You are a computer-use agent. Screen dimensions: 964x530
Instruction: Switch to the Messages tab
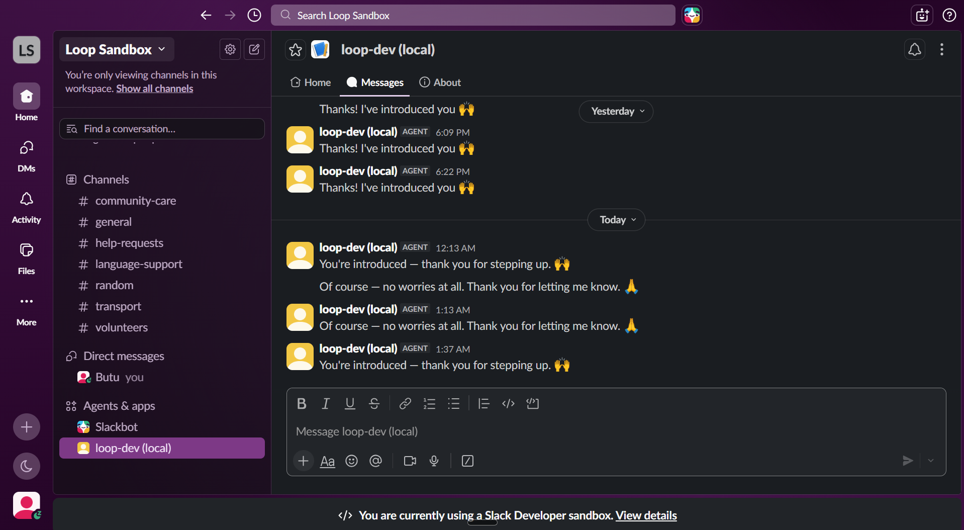click(375, 82)
